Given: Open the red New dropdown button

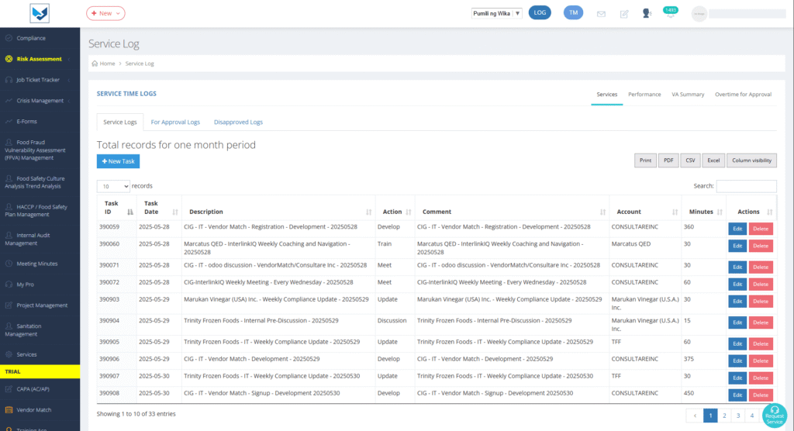Looking at the screenshot, I should click(x=105, y=13).
